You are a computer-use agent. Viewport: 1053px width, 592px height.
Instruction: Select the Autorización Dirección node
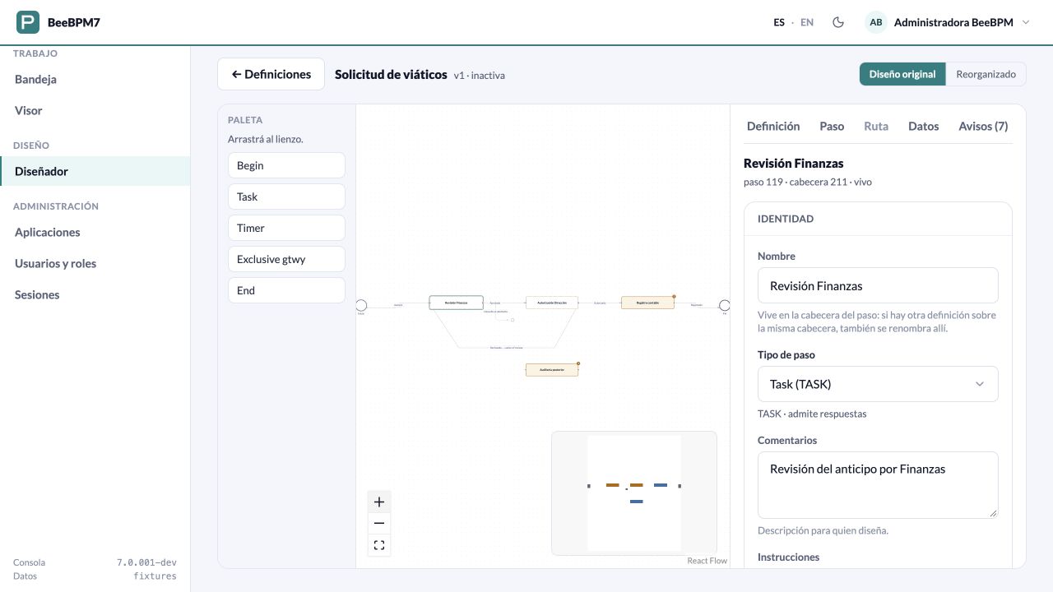(x=552, y=303)
